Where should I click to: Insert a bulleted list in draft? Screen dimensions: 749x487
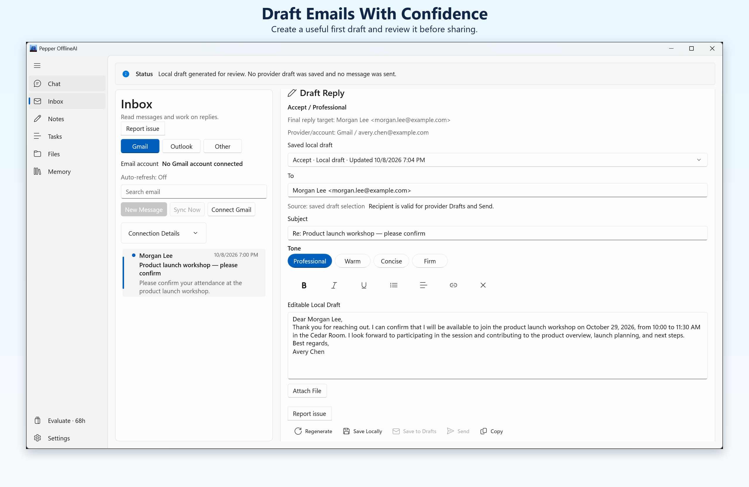pos(394,285)
